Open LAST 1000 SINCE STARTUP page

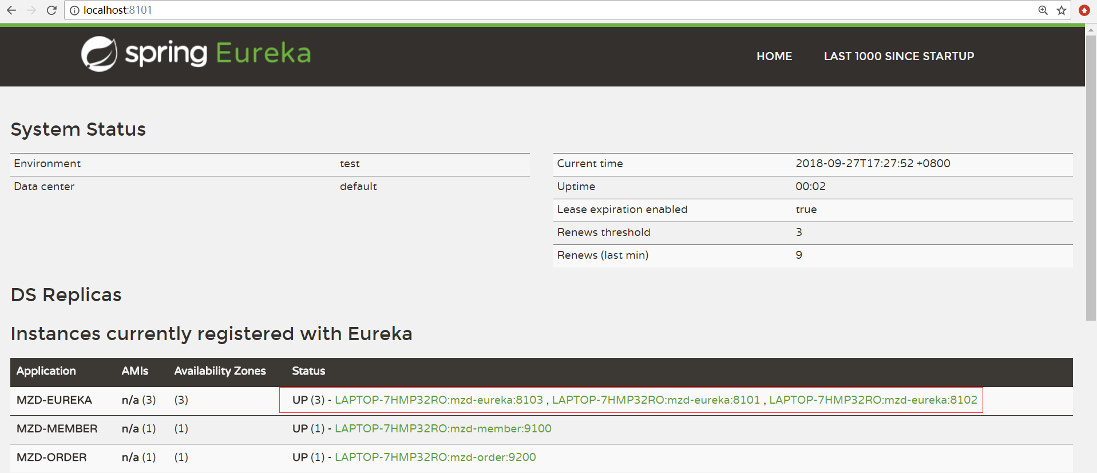point(899,56)
